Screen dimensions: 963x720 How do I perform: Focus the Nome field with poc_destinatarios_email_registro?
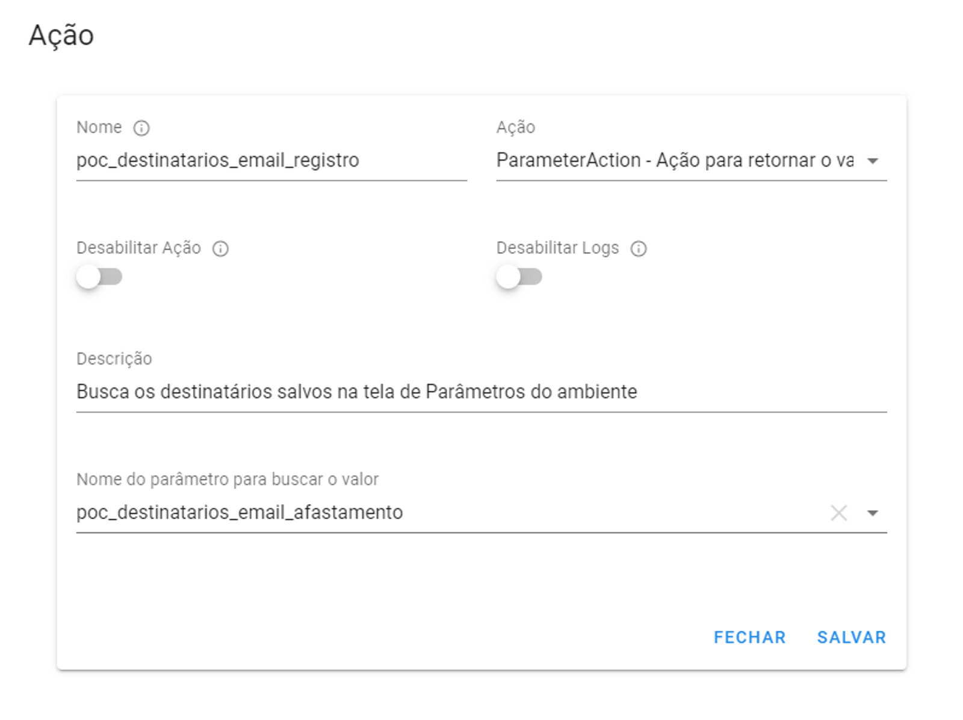[x=271, y=161]
